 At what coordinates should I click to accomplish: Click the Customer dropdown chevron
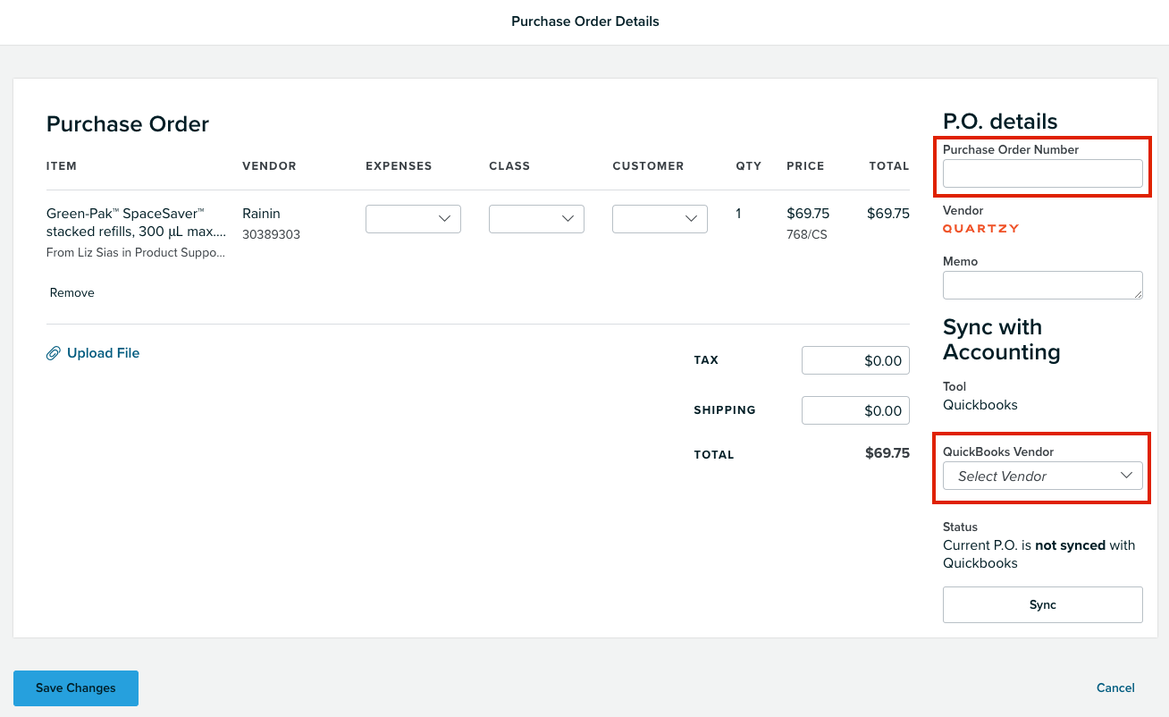690,218
